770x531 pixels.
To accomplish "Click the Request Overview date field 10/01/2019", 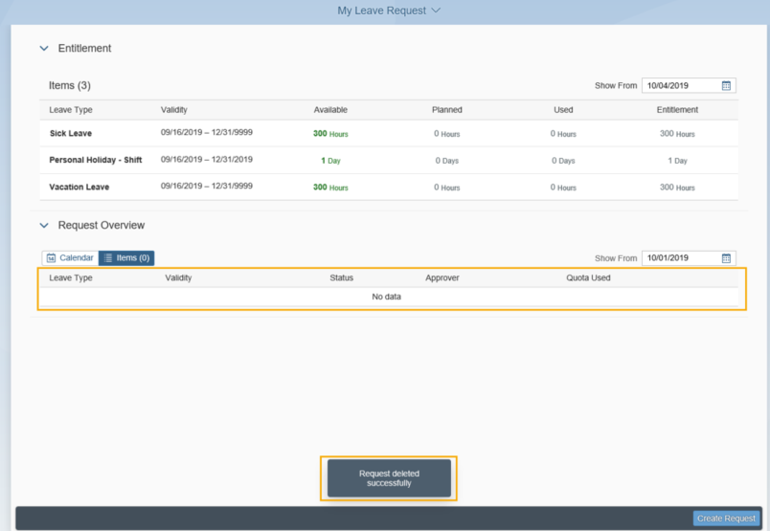I will (680, 258).
